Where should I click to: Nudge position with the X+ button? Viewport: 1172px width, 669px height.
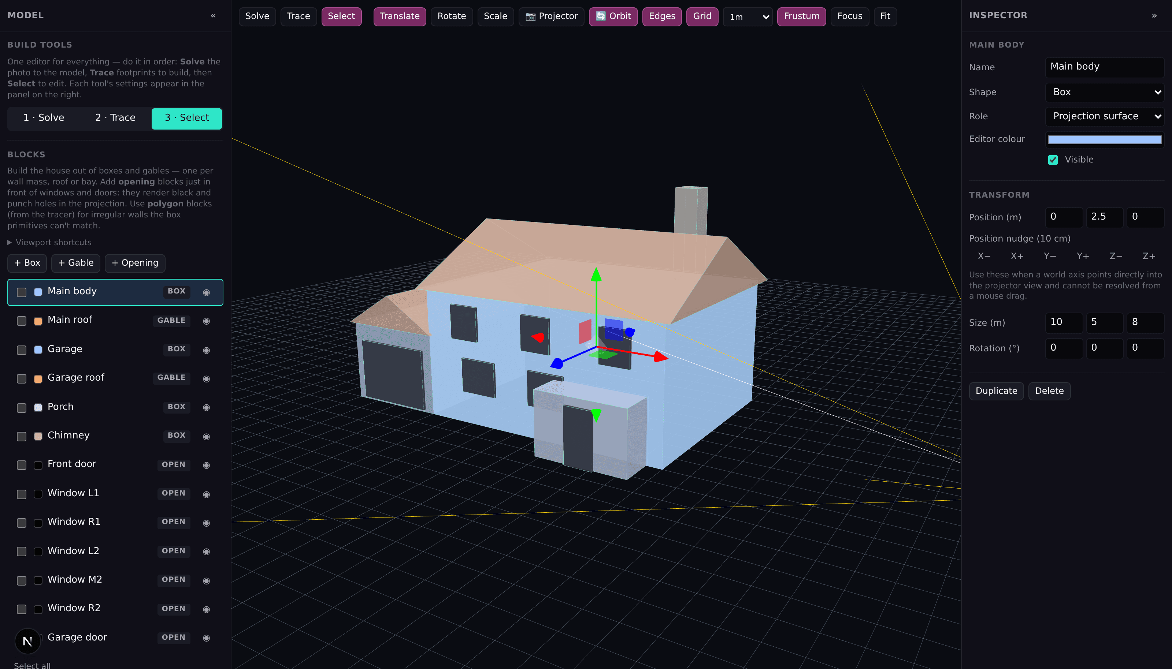pyautogui.click(x=1017, y=257)
